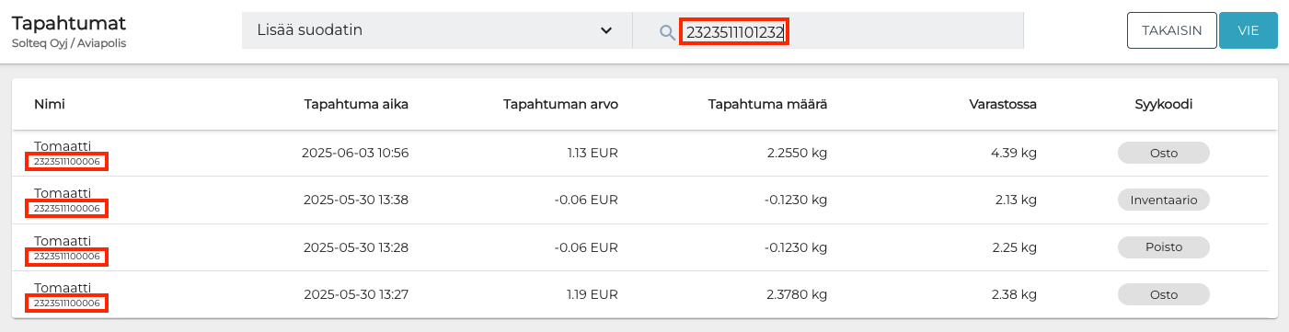The width and height of the screenshot is (1289, 332).
Task: Click the Solteq Oyj / Aviapolis subtitle
Action: [69, 43]
